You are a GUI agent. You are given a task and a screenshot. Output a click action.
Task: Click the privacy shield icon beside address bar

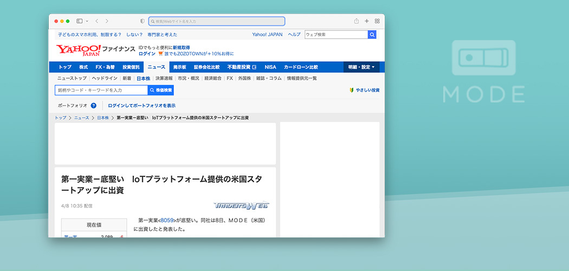click(143, 21)
